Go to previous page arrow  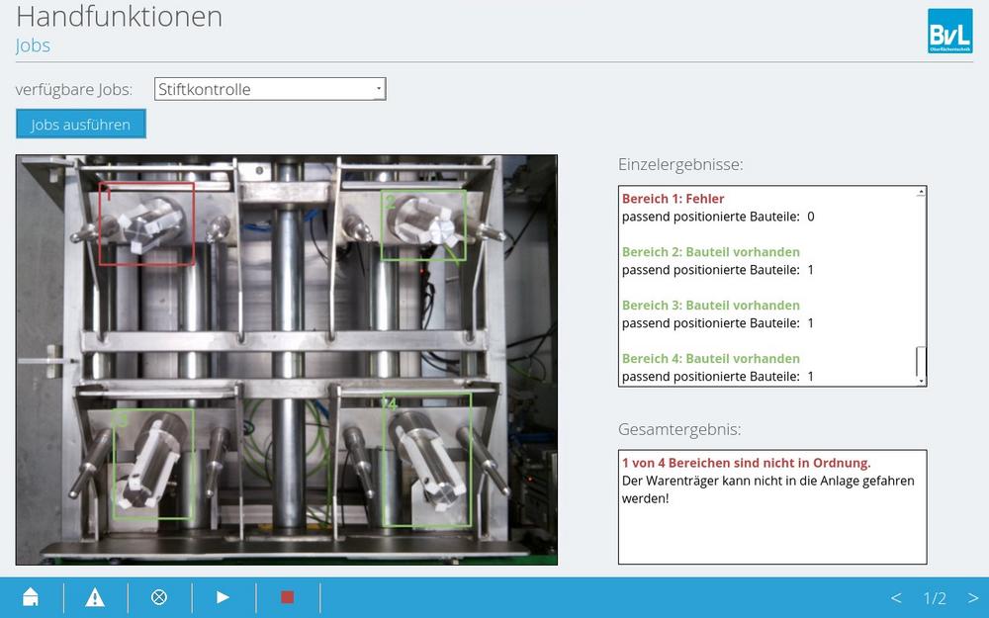896,597
